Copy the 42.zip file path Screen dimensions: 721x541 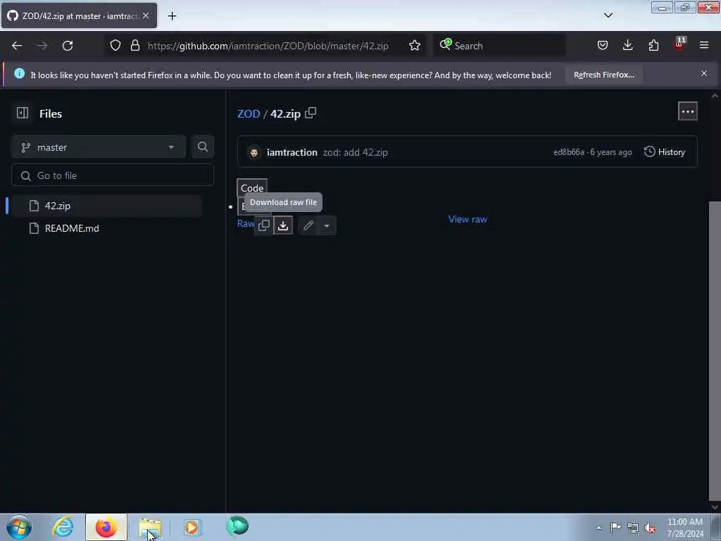point(311,113)
